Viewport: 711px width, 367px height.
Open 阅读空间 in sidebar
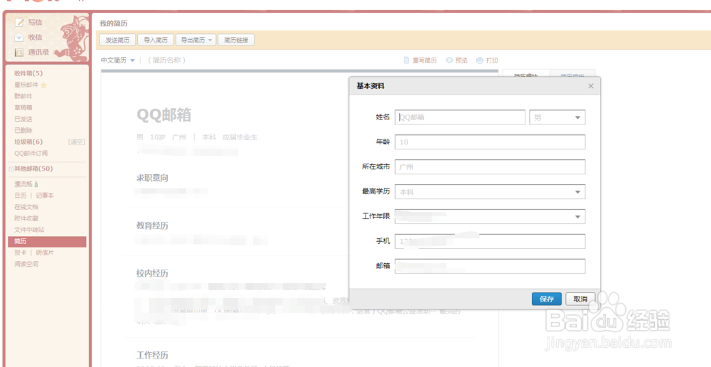coord(26,264)
